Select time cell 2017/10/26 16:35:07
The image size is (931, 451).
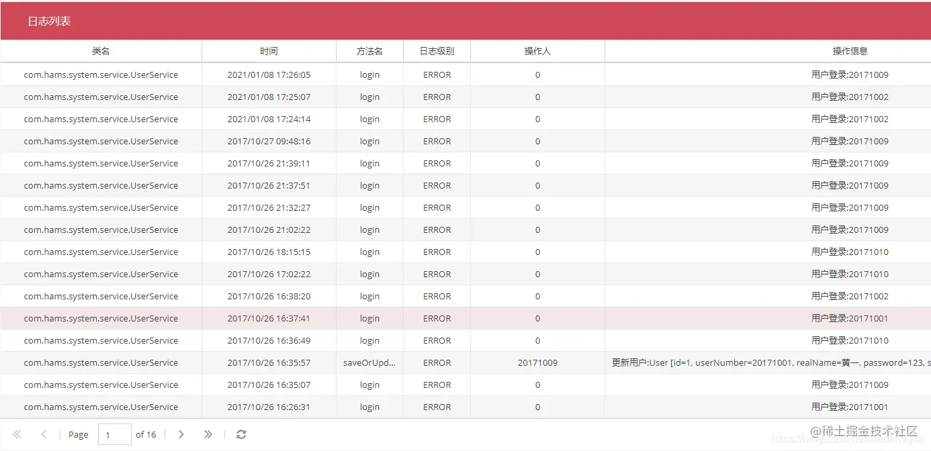click(269, 385)
